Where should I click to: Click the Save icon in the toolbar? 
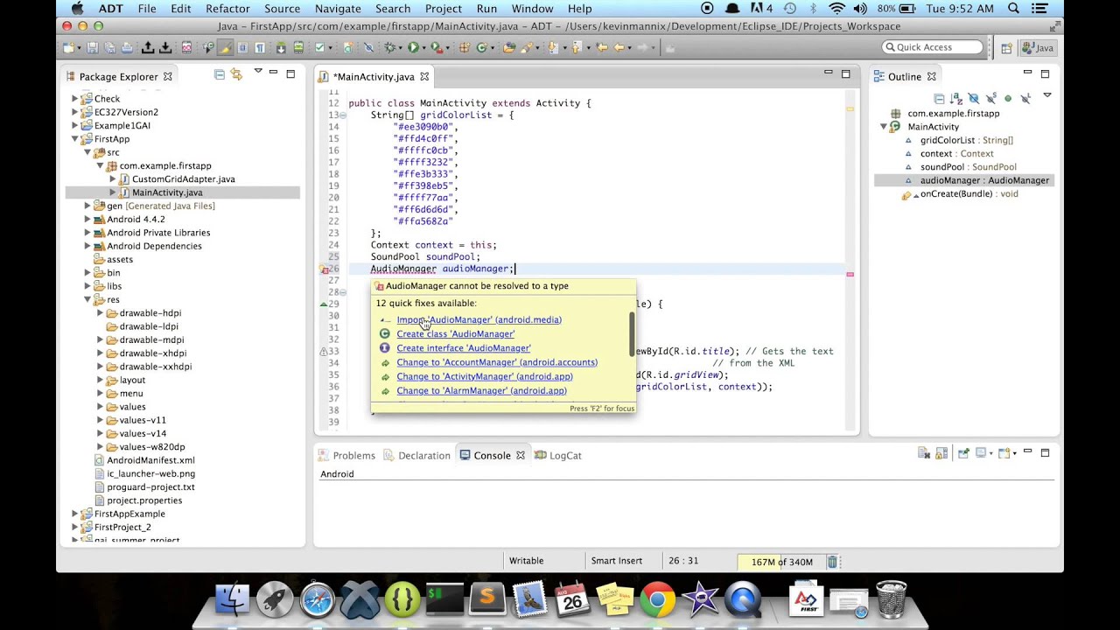[92, 47]
